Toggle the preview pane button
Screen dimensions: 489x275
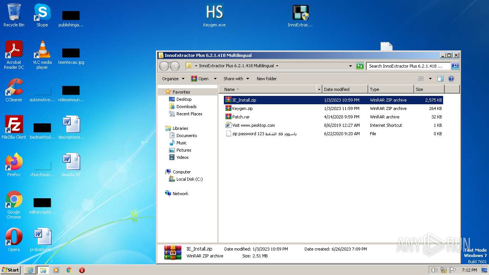[x=440, y=79]
